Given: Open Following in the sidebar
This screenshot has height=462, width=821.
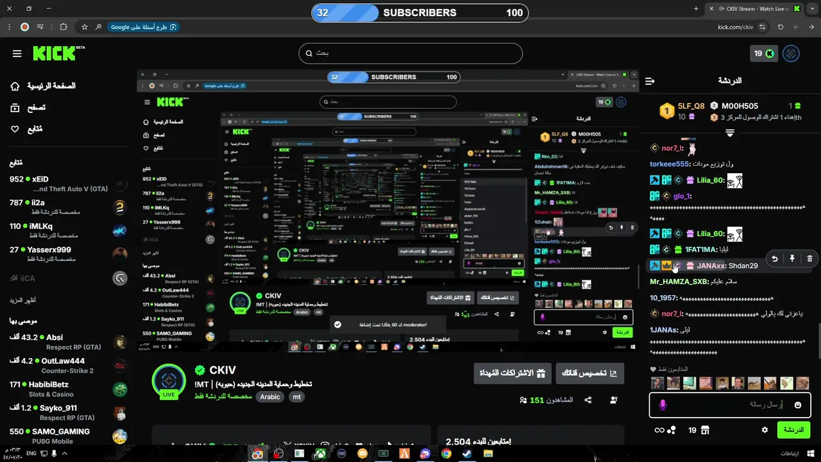Looking at the screenshot, I should 26,130.
